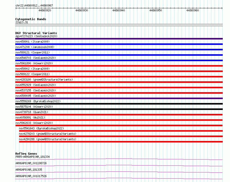The height and width of the screenshot is (182, 230).
Task: Click the red bar under nsv6056991
Action: tap(119, 120)
